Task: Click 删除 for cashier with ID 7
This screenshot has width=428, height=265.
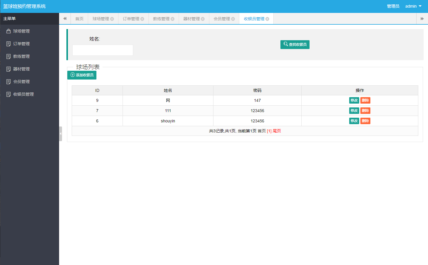Action: pyautogui.click(x=365, y=111)
